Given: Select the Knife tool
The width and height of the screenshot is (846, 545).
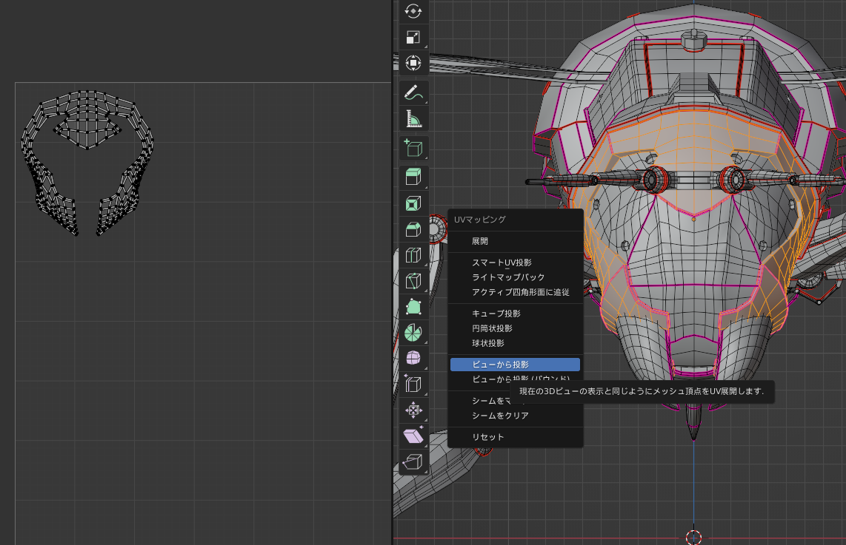Looking at the screenshot, I should pyautogui.click(x=413, y=281).
